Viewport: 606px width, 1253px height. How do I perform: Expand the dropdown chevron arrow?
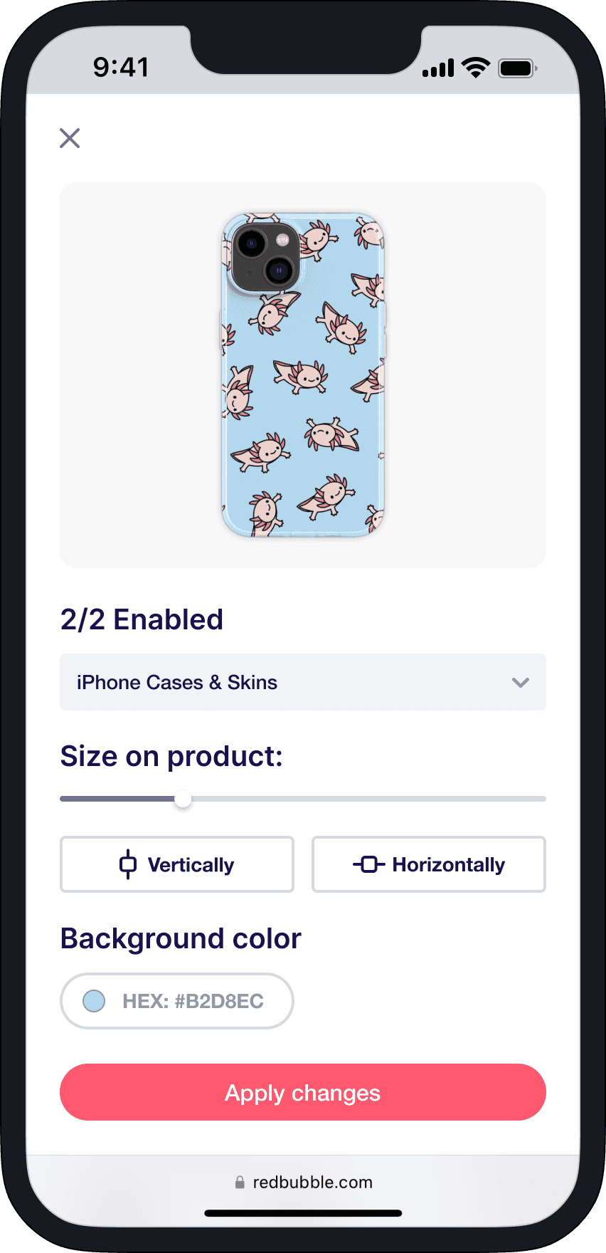pos(521,682)
